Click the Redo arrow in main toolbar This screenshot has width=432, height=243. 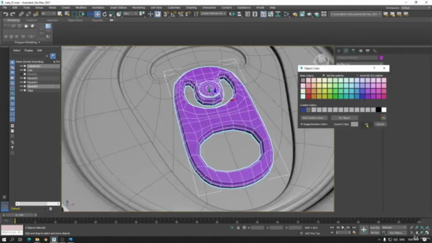click(12, 14)
